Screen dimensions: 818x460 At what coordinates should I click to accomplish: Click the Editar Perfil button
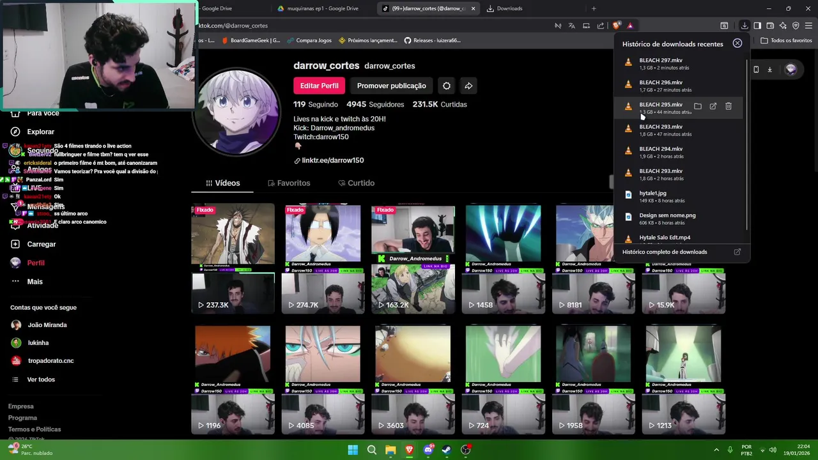point(320,86)
